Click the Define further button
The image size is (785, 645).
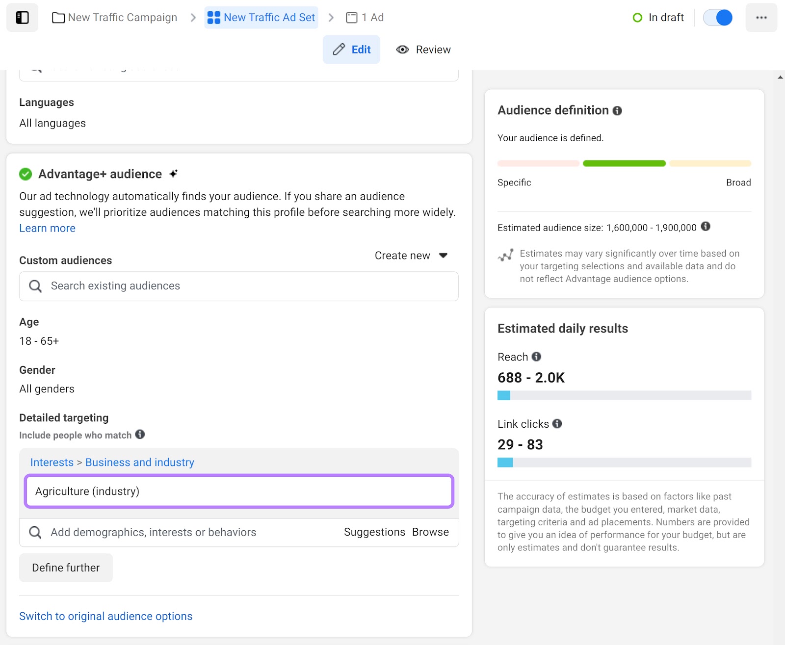pyautogui.click(x=65, y=568)
